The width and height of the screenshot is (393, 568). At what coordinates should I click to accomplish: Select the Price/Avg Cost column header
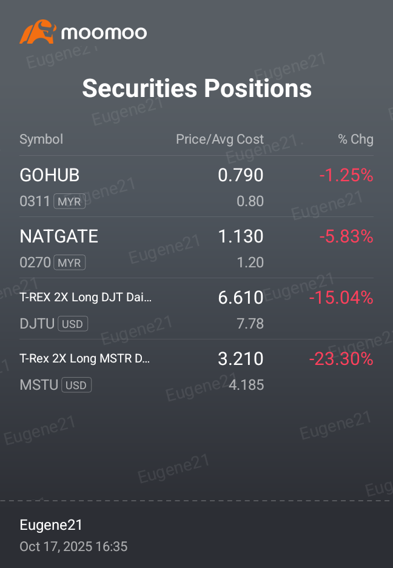(220, 139)
